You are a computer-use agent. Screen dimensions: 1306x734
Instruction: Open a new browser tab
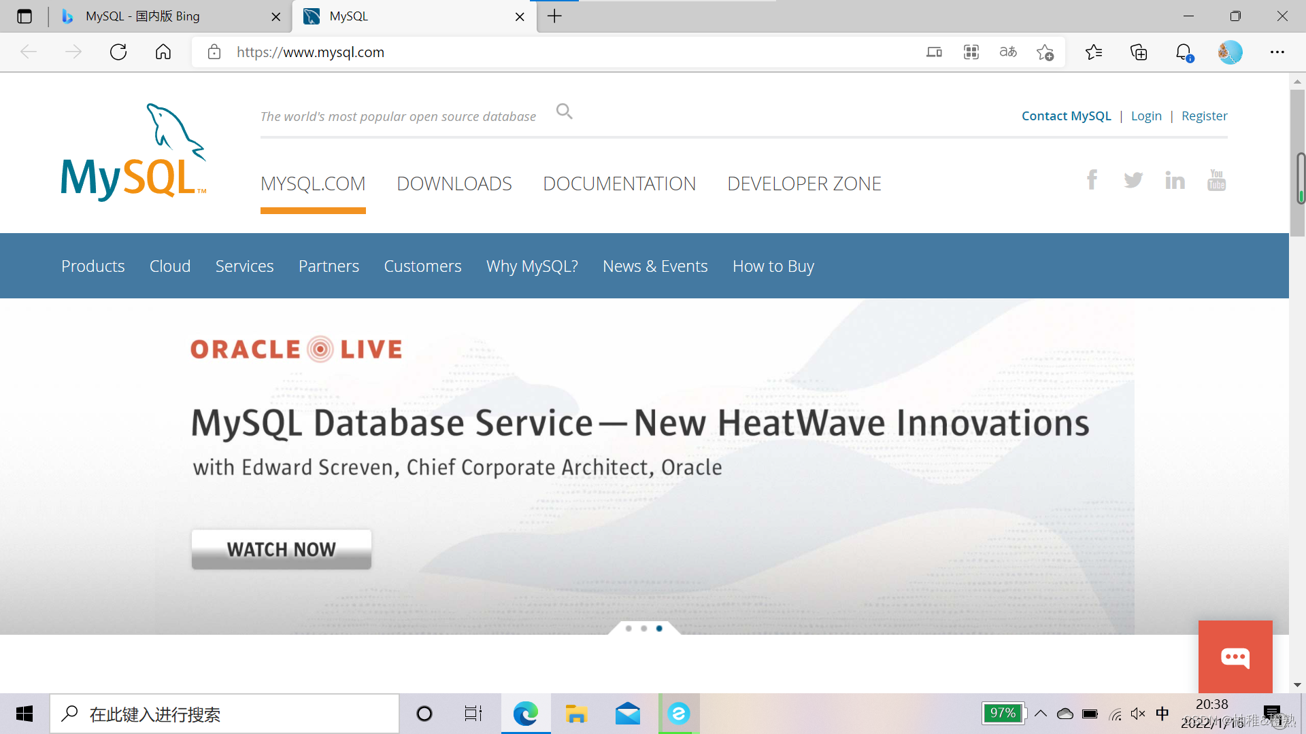coord(555,16)
